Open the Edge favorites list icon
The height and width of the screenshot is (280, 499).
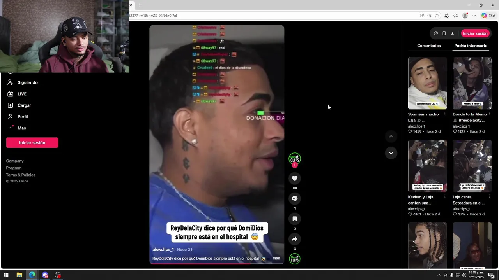click(x=455, y=16)
